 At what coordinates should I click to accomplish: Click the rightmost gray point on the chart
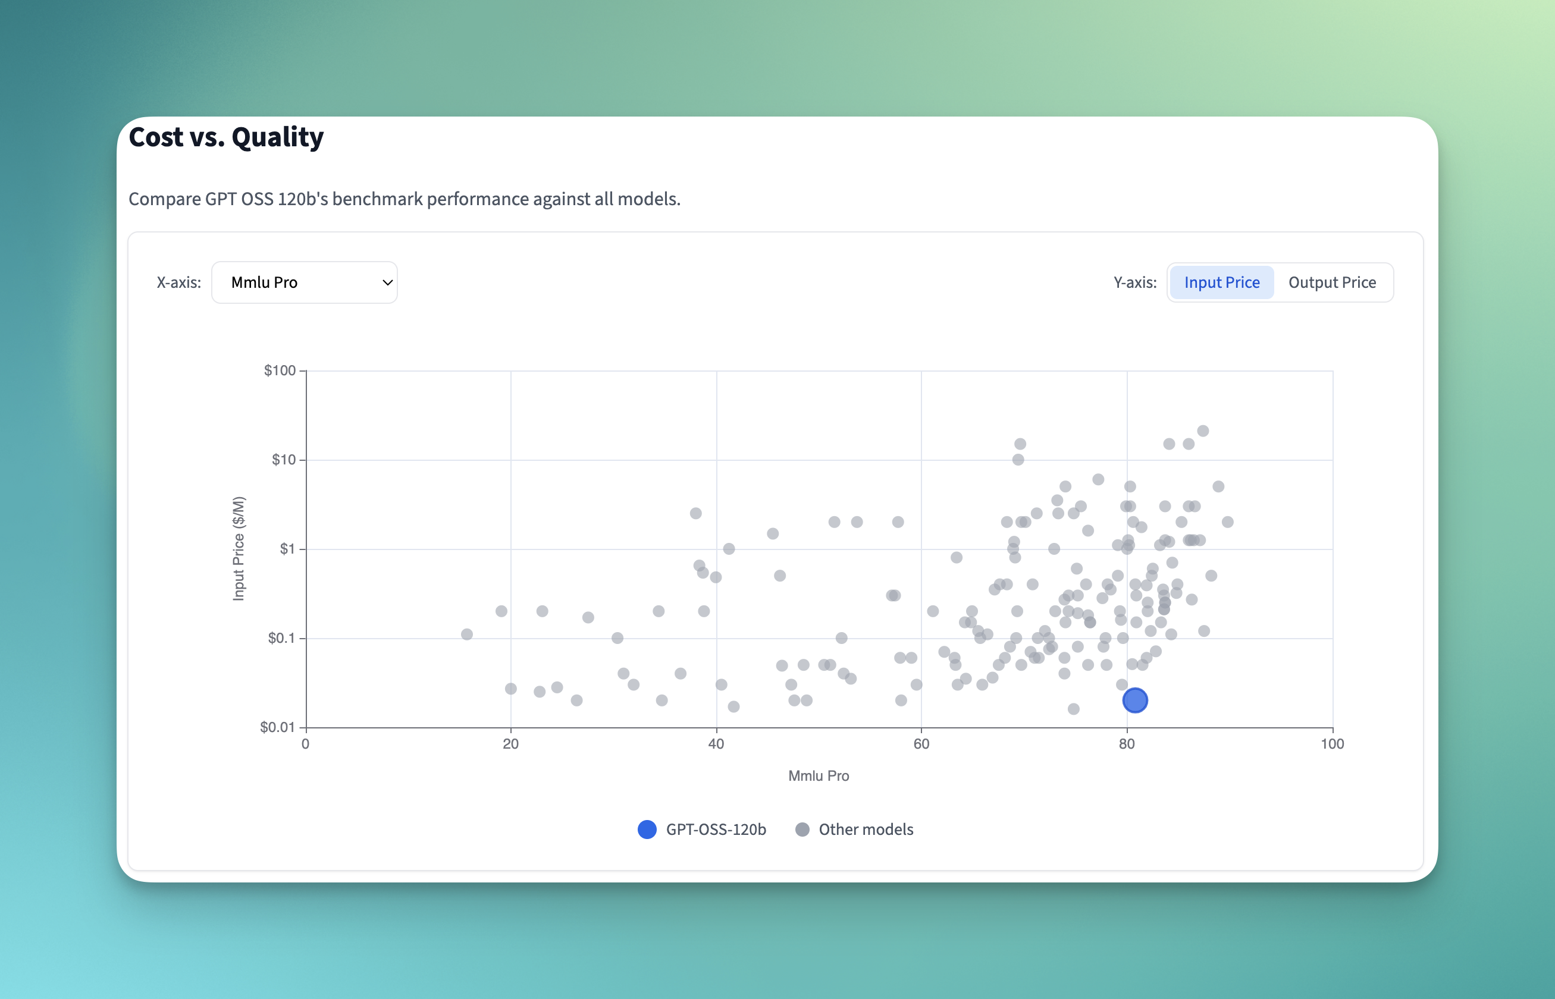coord(1227,522)
